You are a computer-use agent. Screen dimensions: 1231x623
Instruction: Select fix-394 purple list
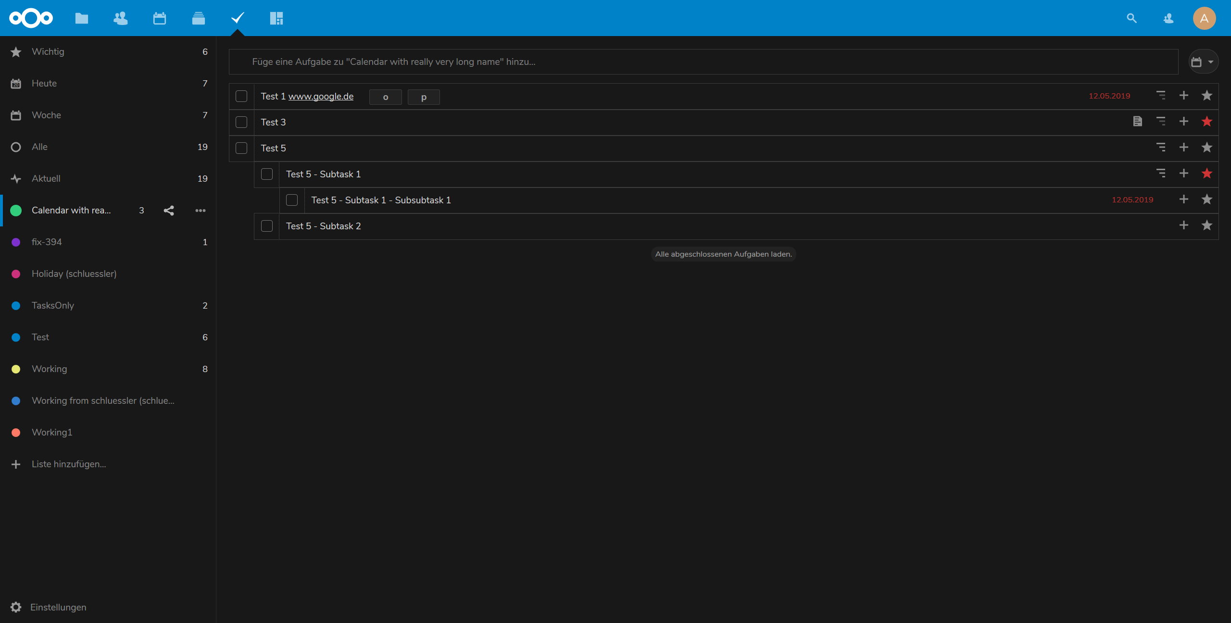pyautogui.click(x=108, y=242)
